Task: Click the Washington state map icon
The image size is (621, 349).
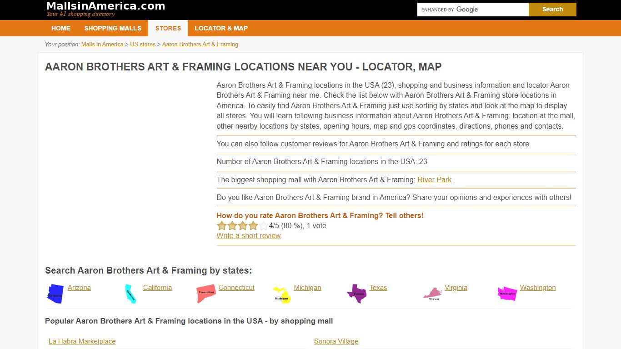Action: [508, 294]
